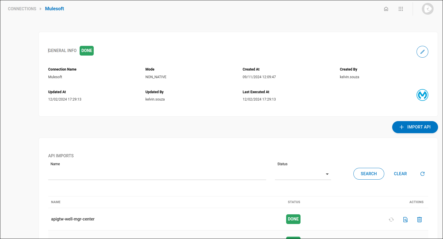Click the Mulesoft connector logo icon
Image resolution: width=443 pixels, height=239 pixels.
(x=422, y=95)
